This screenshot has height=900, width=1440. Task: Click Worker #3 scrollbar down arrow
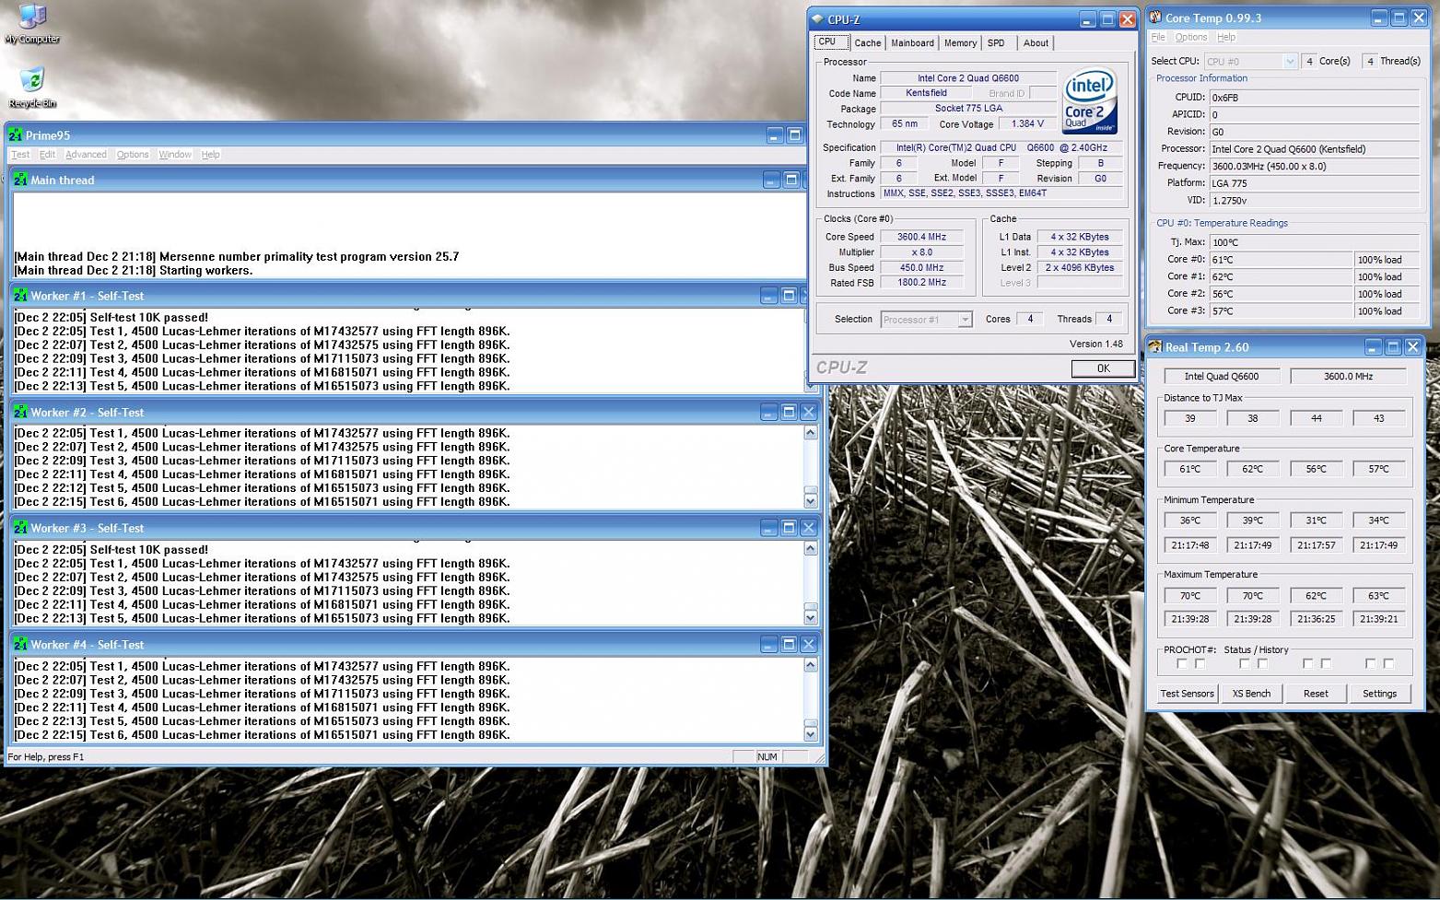811,617
